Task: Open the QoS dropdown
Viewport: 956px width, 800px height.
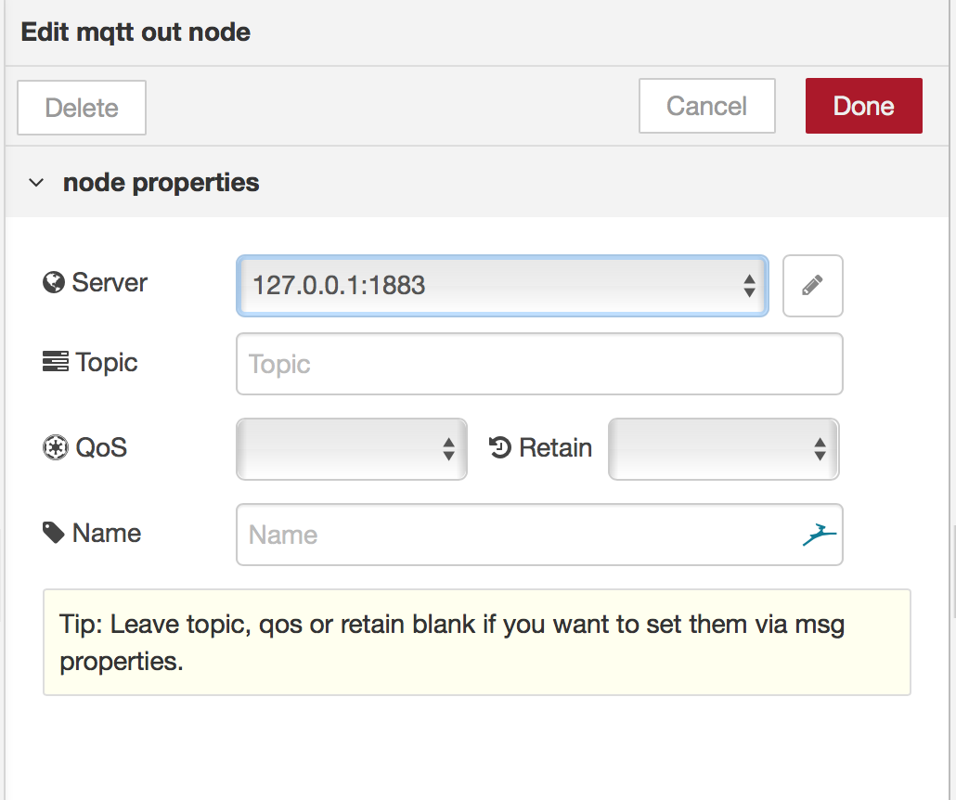Action: tap(351, 448)
